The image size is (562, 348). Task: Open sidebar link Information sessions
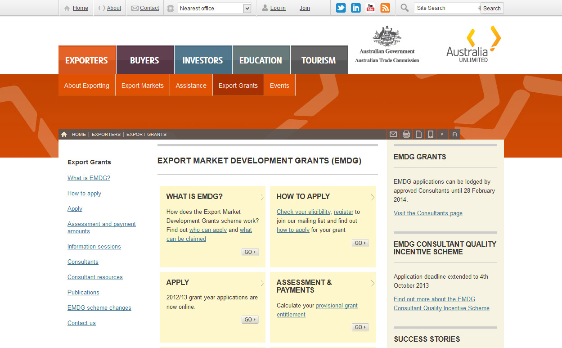(x=94, y=246)
